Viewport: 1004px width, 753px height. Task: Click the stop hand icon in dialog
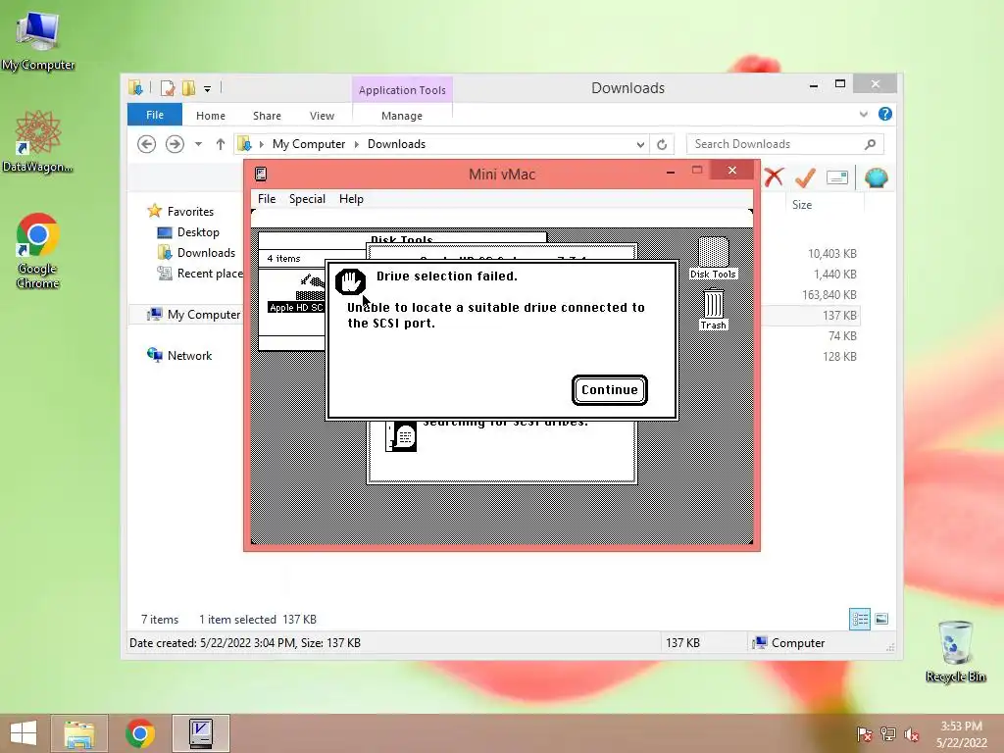[350, 281]
